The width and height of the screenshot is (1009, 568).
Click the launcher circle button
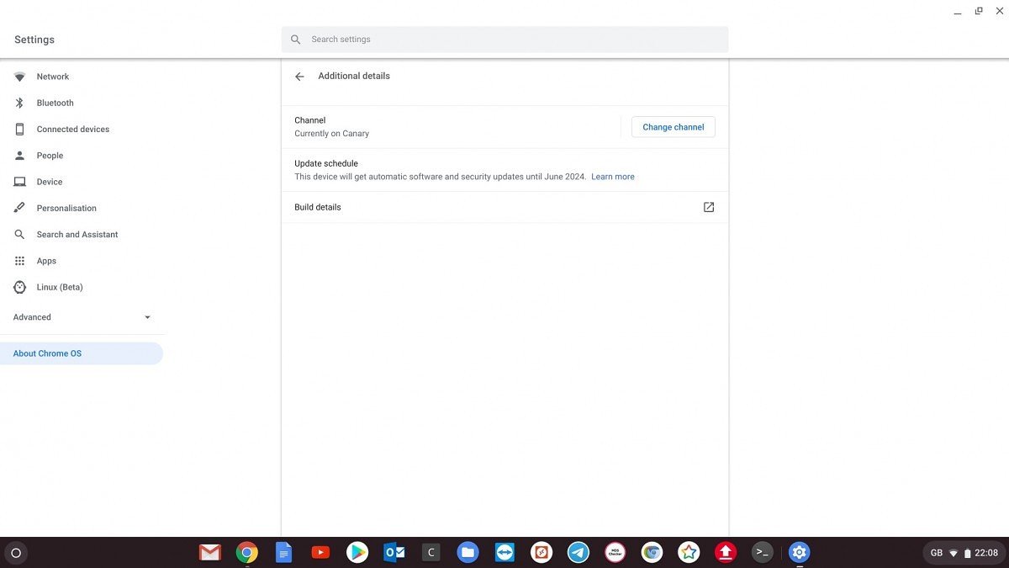coord(15,553)
